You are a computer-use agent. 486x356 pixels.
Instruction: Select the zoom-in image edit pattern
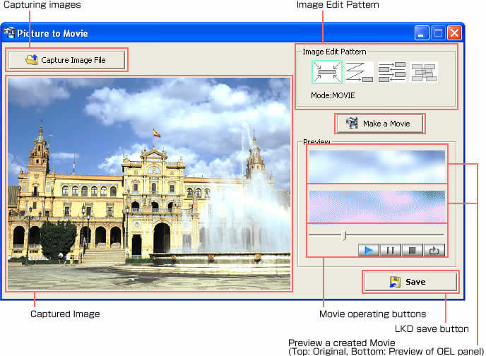(326, 73)
